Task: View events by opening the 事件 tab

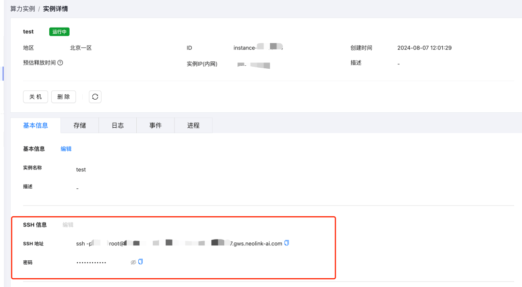Action: [155, 125]
